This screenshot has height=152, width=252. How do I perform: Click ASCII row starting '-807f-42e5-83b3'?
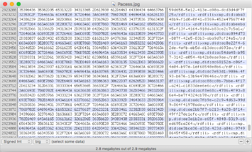click(x=207, y=38)
